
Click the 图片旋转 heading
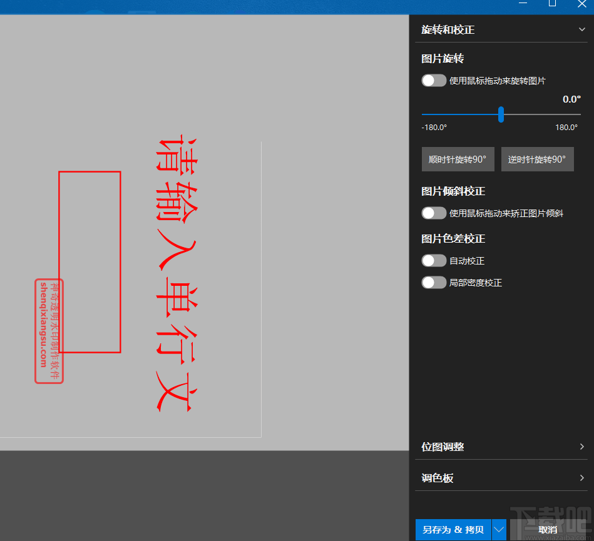click(443, 58)
